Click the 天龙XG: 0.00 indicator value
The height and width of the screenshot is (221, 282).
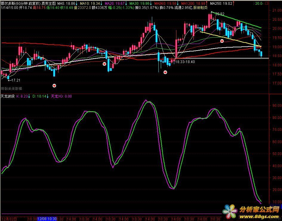point(61,96)
